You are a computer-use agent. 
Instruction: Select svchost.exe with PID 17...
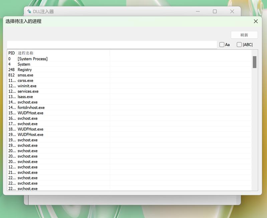[129, 124]
